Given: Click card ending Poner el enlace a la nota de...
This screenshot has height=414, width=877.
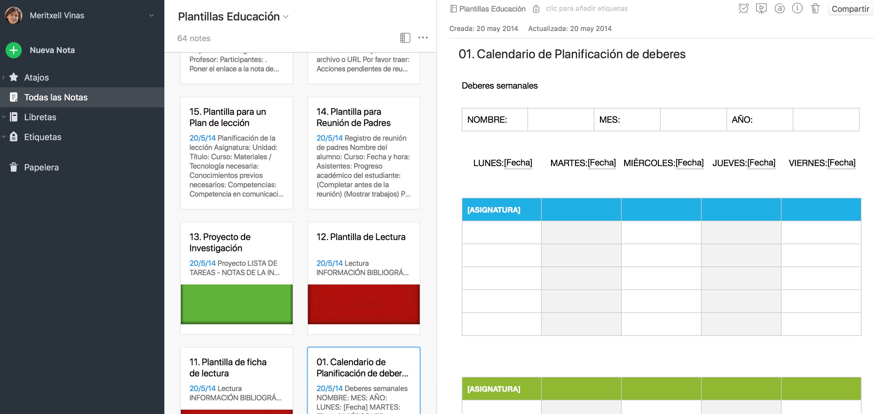Looking at the screenshot, I should pyautogui.click(x=237, y=68).
